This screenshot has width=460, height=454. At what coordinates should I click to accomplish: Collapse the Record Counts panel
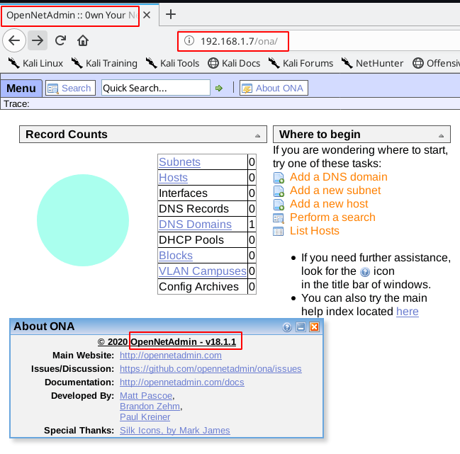tap(257, 135)
